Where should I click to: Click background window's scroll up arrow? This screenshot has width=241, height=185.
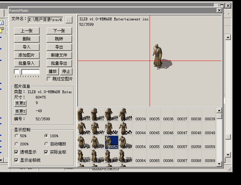pos(228,37)
